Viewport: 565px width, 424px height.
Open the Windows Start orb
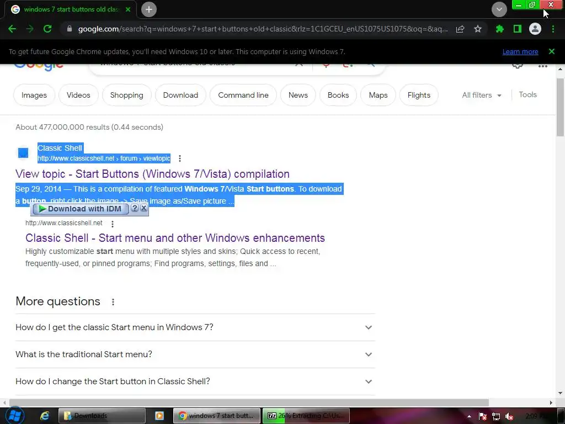(x=14, y=416)
